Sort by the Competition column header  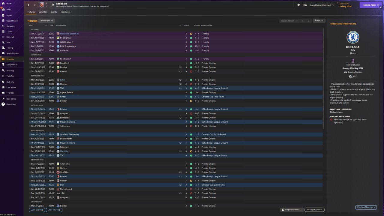(x=207, y=25)
